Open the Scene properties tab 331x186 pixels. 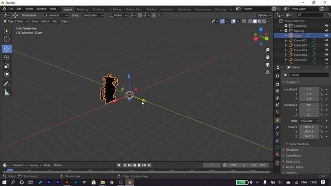pos(277,105)
